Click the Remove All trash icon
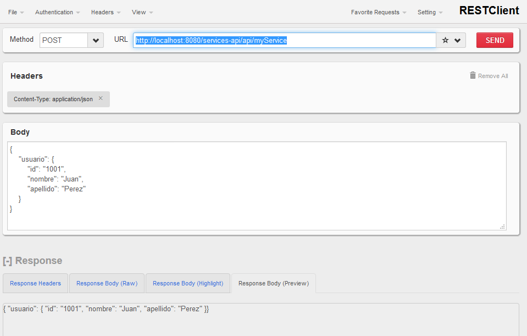Image resolution: width=527 pixels, height=336 pixels. pos(473,75)
